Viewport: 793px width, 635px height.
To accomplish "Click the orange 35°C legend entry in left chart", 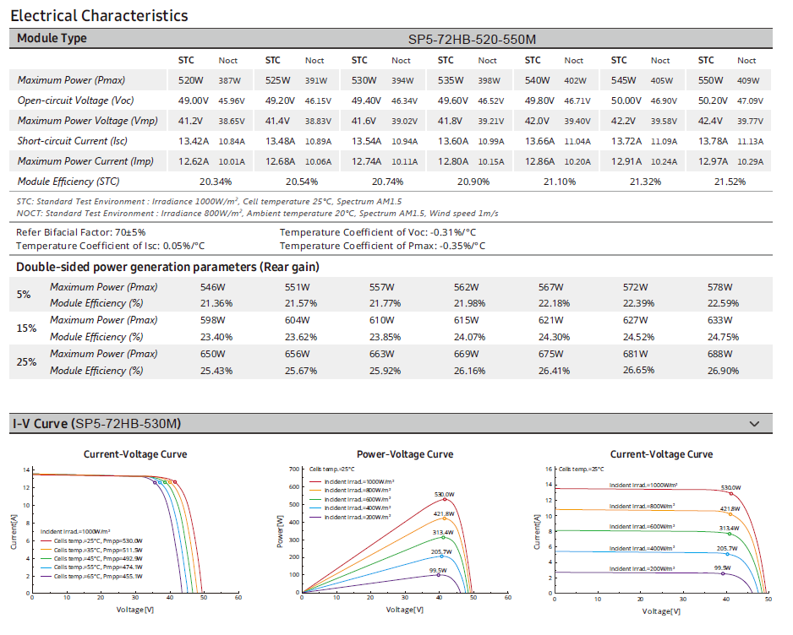I will [97, 550].
